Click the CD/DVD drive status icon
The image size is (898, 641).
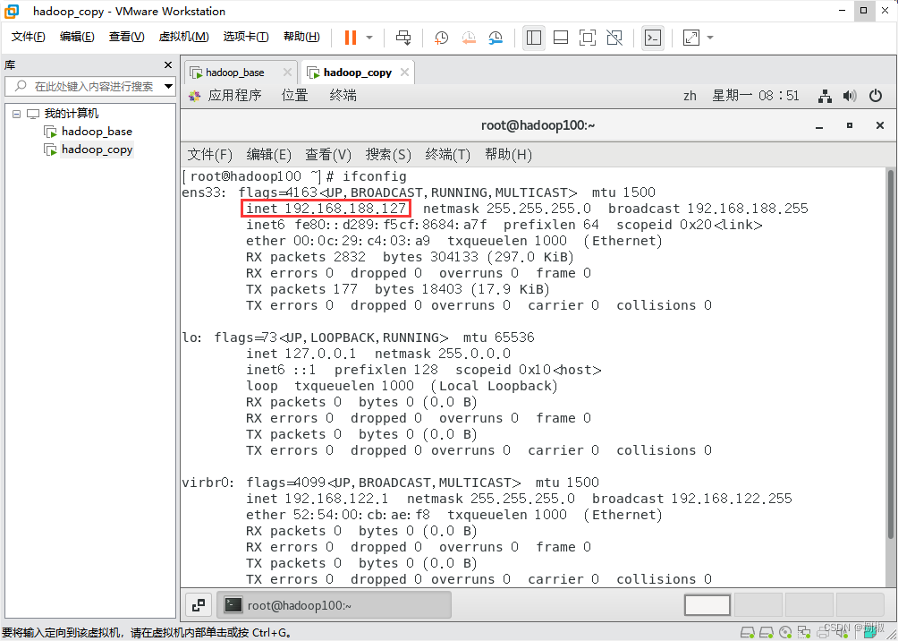[785, 632]
